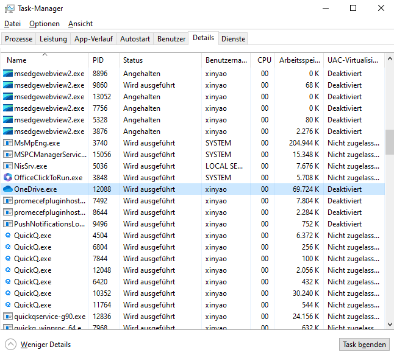Click the OfficeClickToRun.exe Office icon

pos(8,178)
